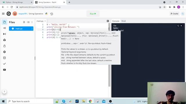The height and width of the screenshot is (104, 186).
Task: Open the Chrome three-dot menu
Action: (183, 7)
